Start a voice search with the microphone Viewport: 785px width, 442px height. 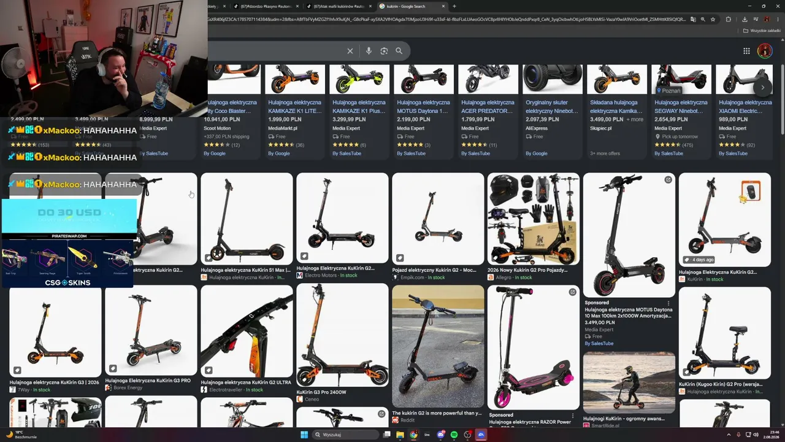[369, 51]
